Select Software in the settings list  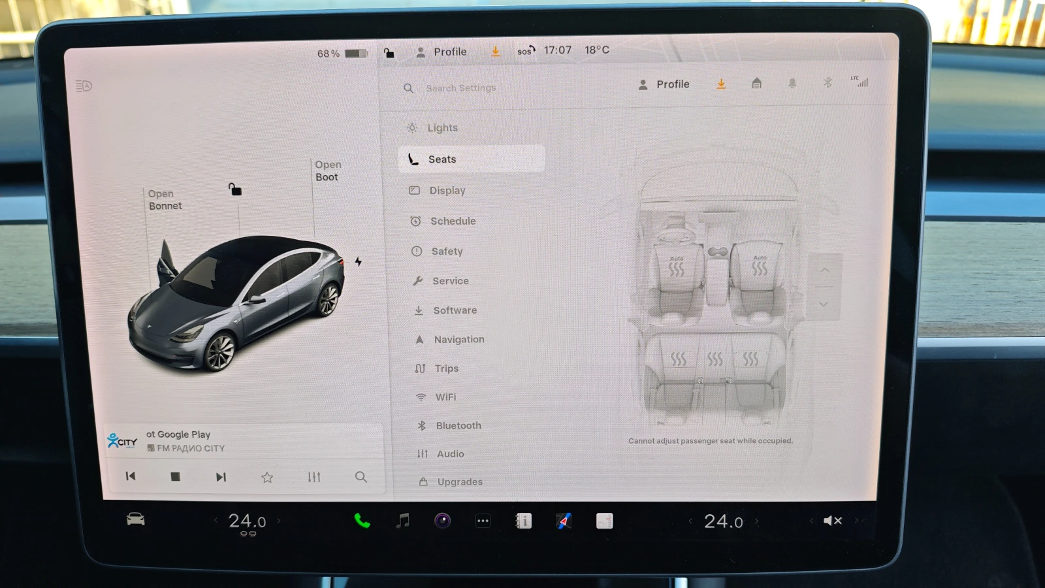pyautogui.click(x=455, y=310)
